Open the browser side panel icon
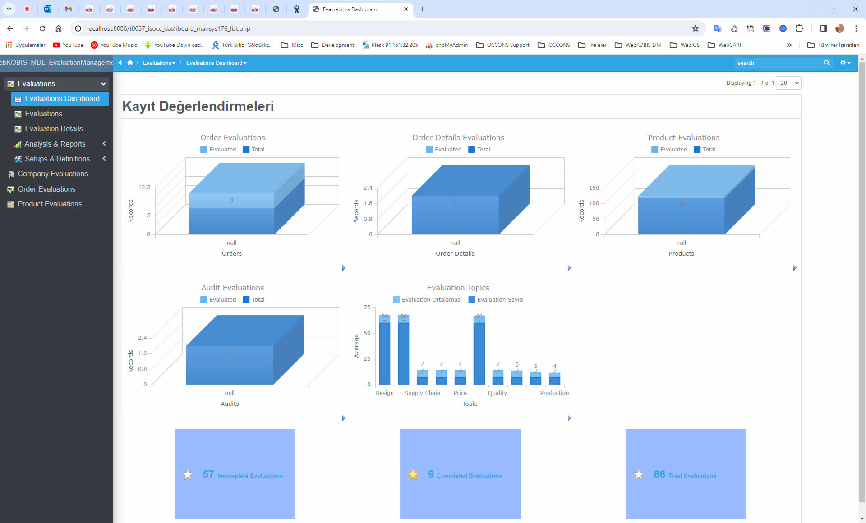Image resolution: width=866 pixels, height=523 pixels. coord(823,28)
